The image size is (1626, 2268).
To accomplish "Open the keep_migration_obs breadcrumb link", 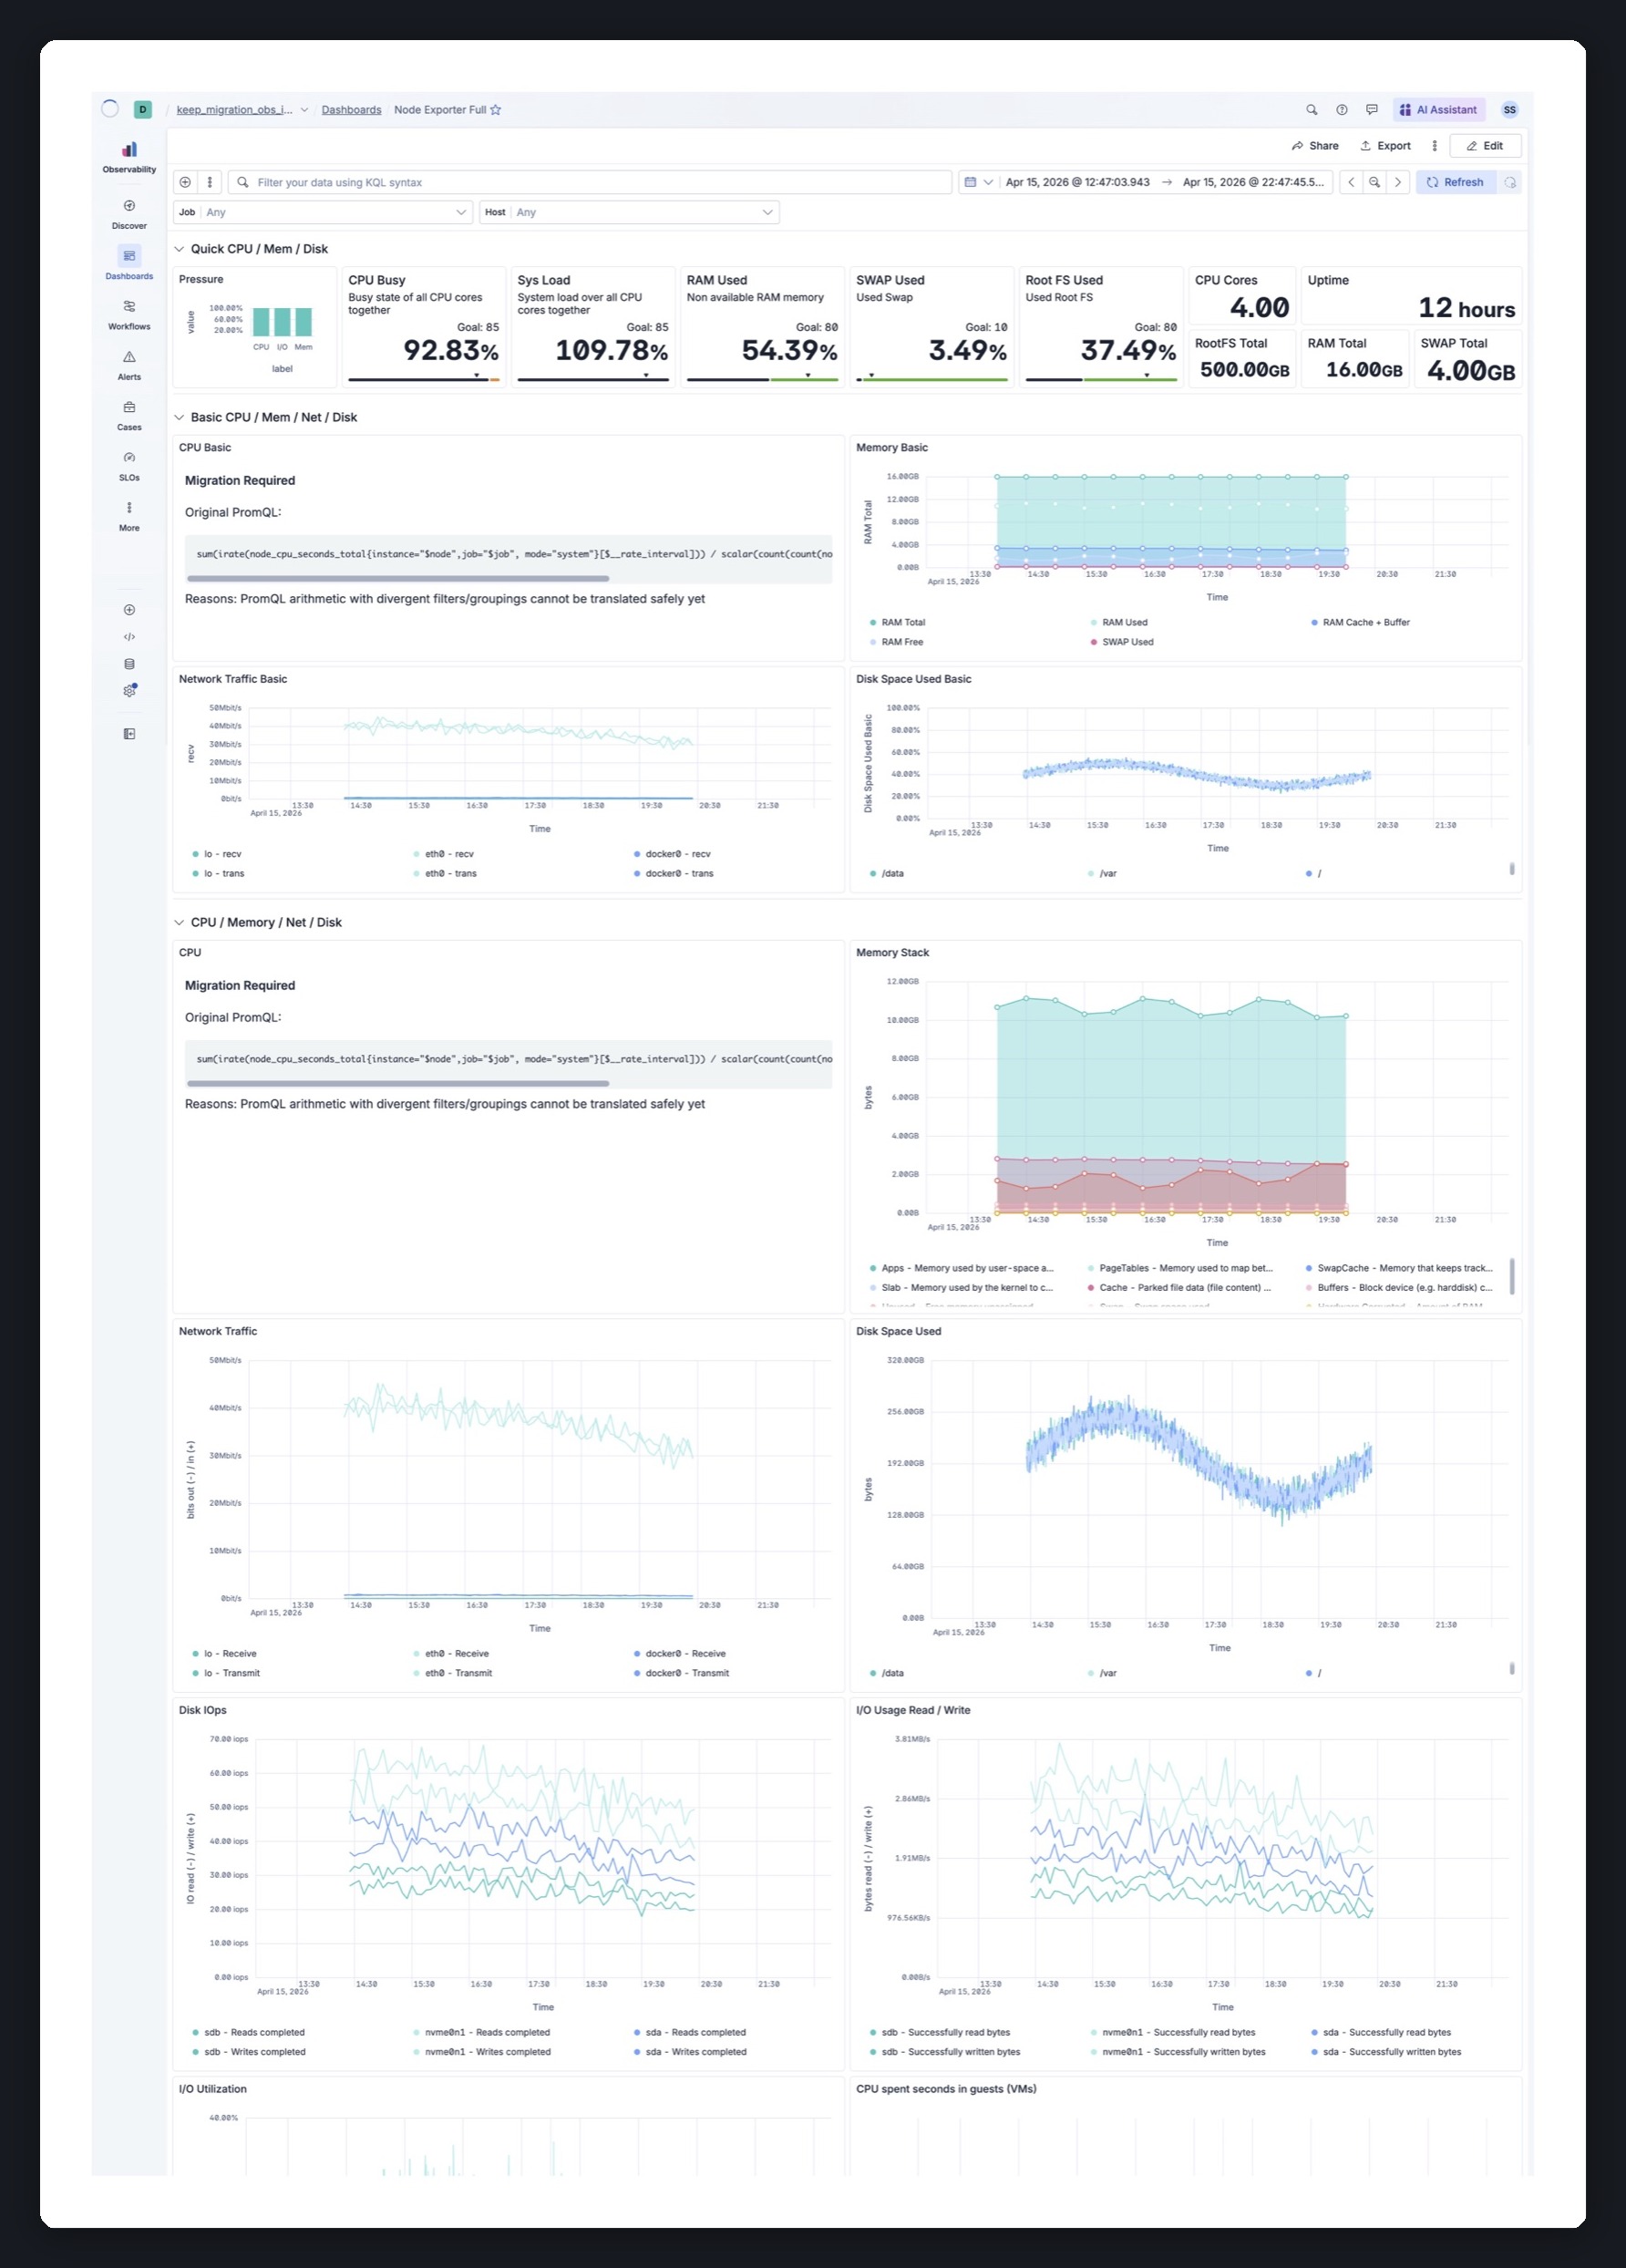I will [x=235, y=110].
